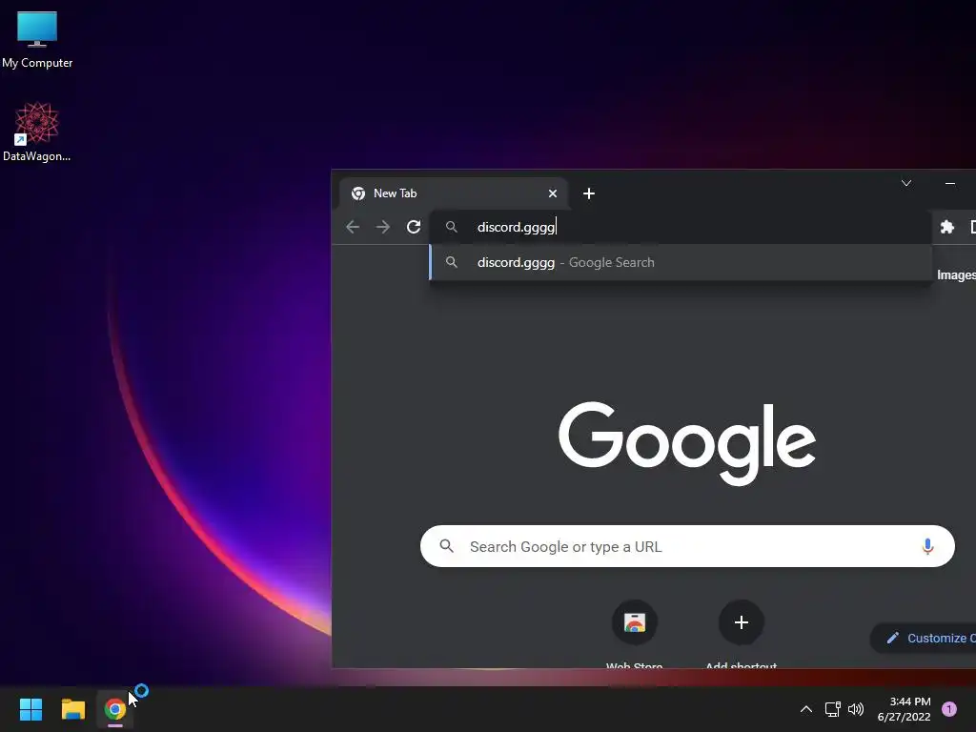This screenshot has height=732, width=976.
Task: Click Chrome's back arrow button
Action: point(353,227)
